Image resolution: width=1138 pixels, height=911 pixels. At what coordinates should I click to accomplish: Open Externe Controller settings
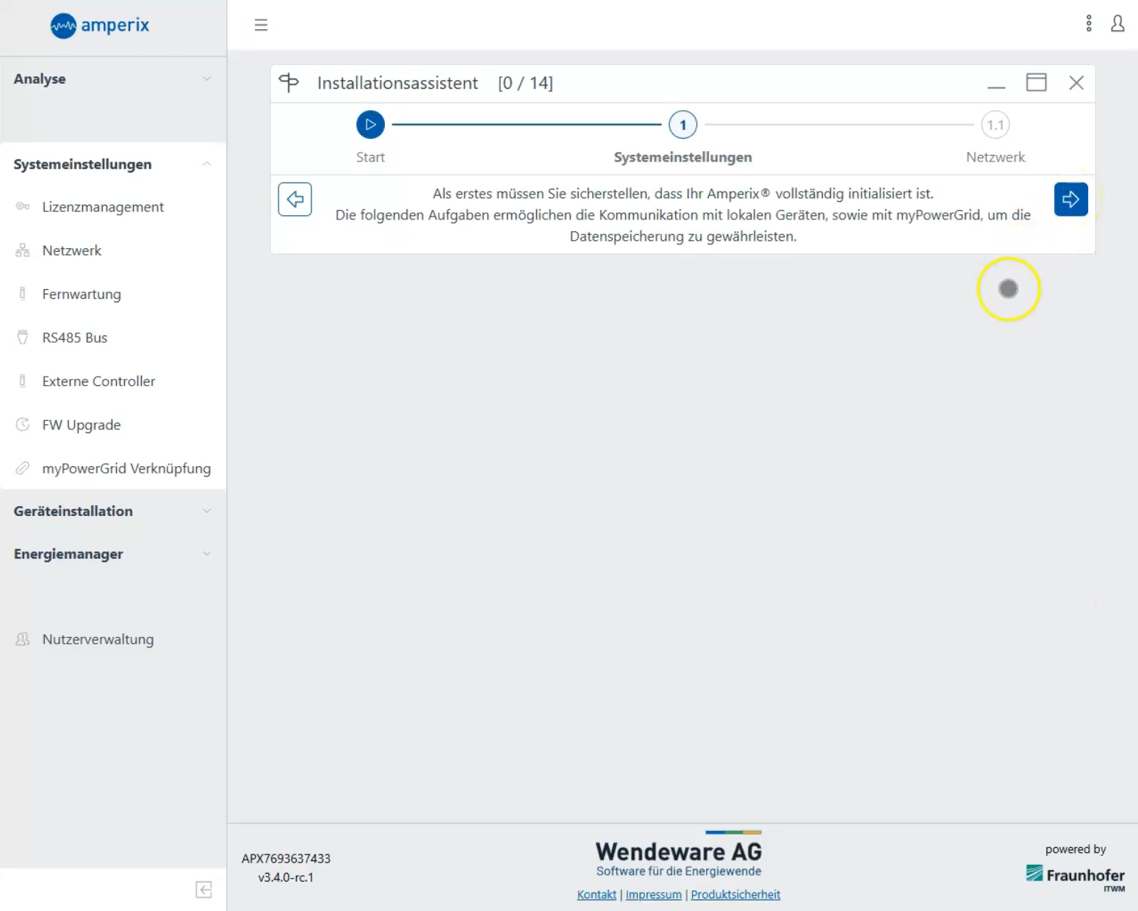coord(113,381)
